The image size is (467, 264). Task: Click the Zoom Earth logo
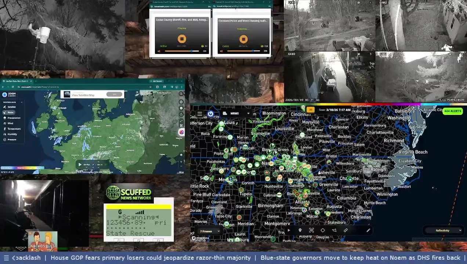pyautogui.click(x=9, y=95)
